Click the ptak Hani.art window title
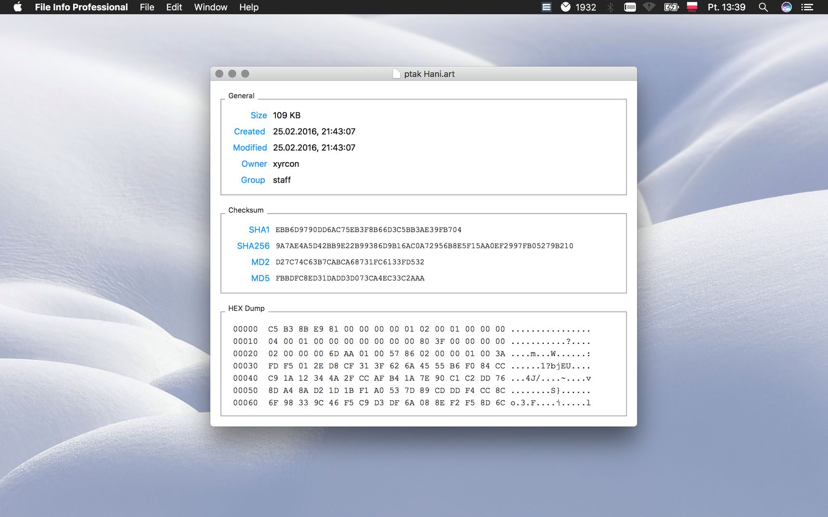 click(429, 74)
